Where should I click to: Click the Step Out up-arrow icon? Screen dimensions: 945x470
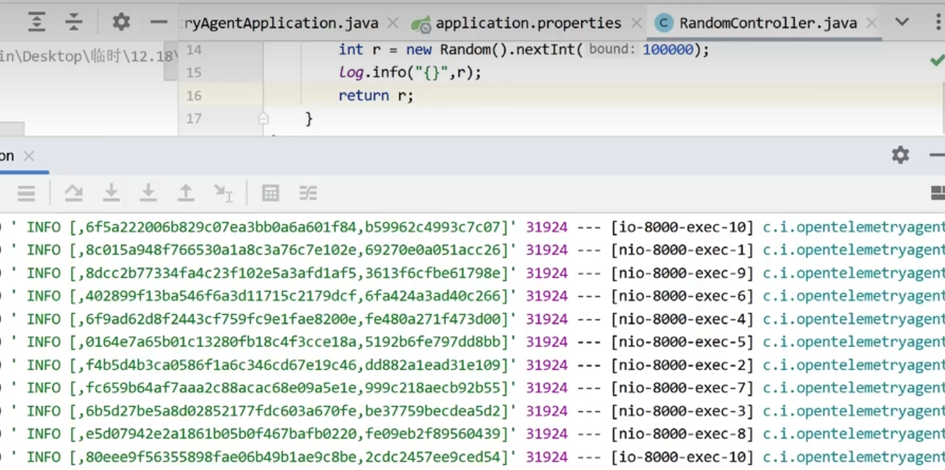click(185, 193)
